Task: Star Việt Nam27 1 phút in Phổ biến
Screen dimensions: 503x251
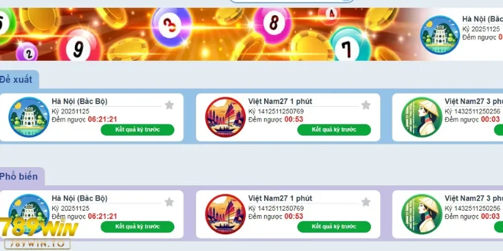Action: 366,202
